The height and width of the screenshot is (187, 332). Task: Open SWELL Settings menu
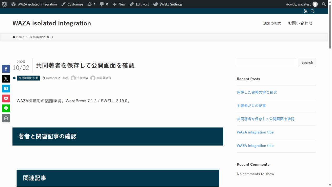[x=168, y=4]
